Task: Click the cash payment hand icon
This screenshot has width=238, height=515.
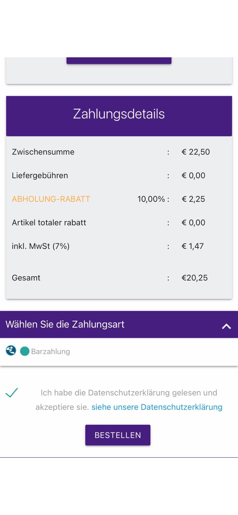Action: point(11,350)
